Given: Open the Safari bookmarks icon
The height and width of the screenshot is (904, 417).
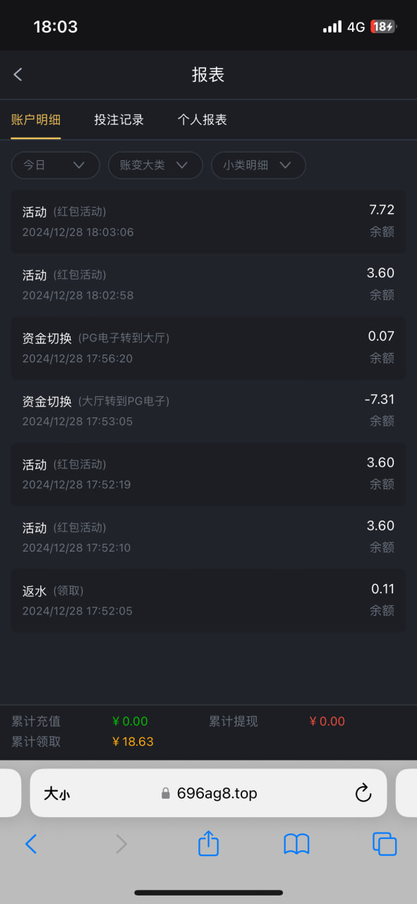Looking at the screenshot, I should tap(296, 843).
